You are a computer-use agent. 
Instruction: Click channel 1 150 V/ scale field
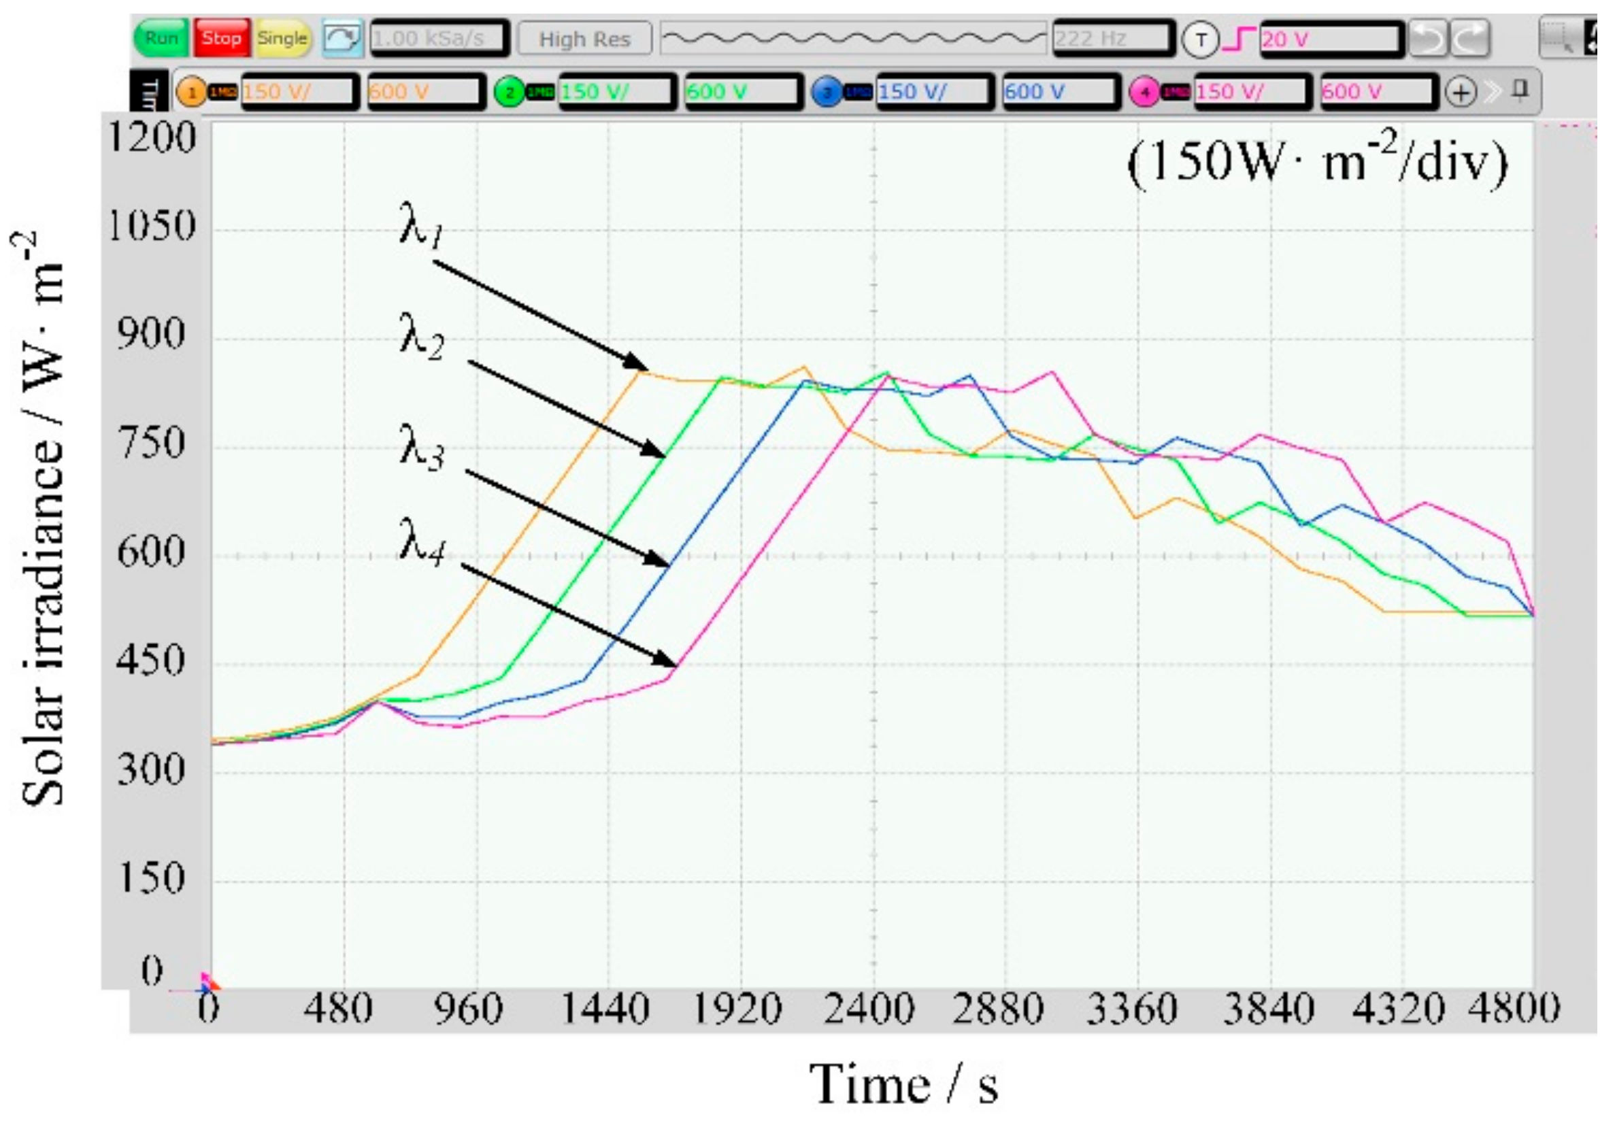click(x=298, y=92)
